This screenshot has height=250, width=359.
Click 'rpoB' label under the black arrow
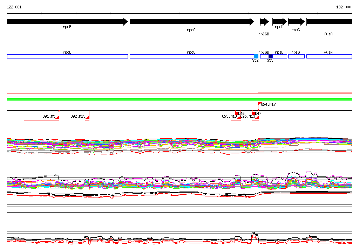67,27
